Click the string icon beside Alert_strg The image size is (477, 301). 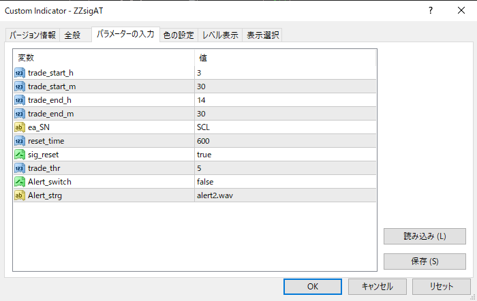pos(19,195)
